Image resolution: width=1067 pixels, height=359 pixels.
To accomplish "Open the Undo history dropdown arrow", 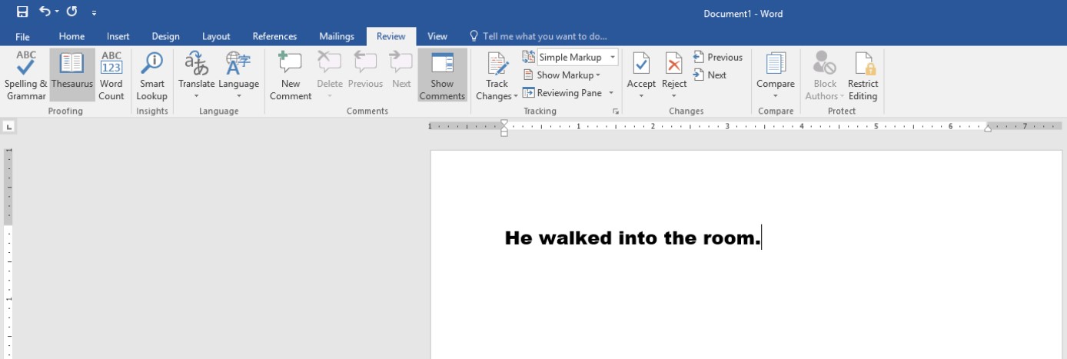I will [57, 12].
